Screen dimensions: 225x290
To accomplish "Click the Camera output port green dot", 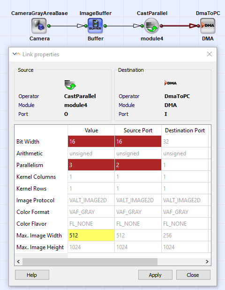I will tap(49, 26).
